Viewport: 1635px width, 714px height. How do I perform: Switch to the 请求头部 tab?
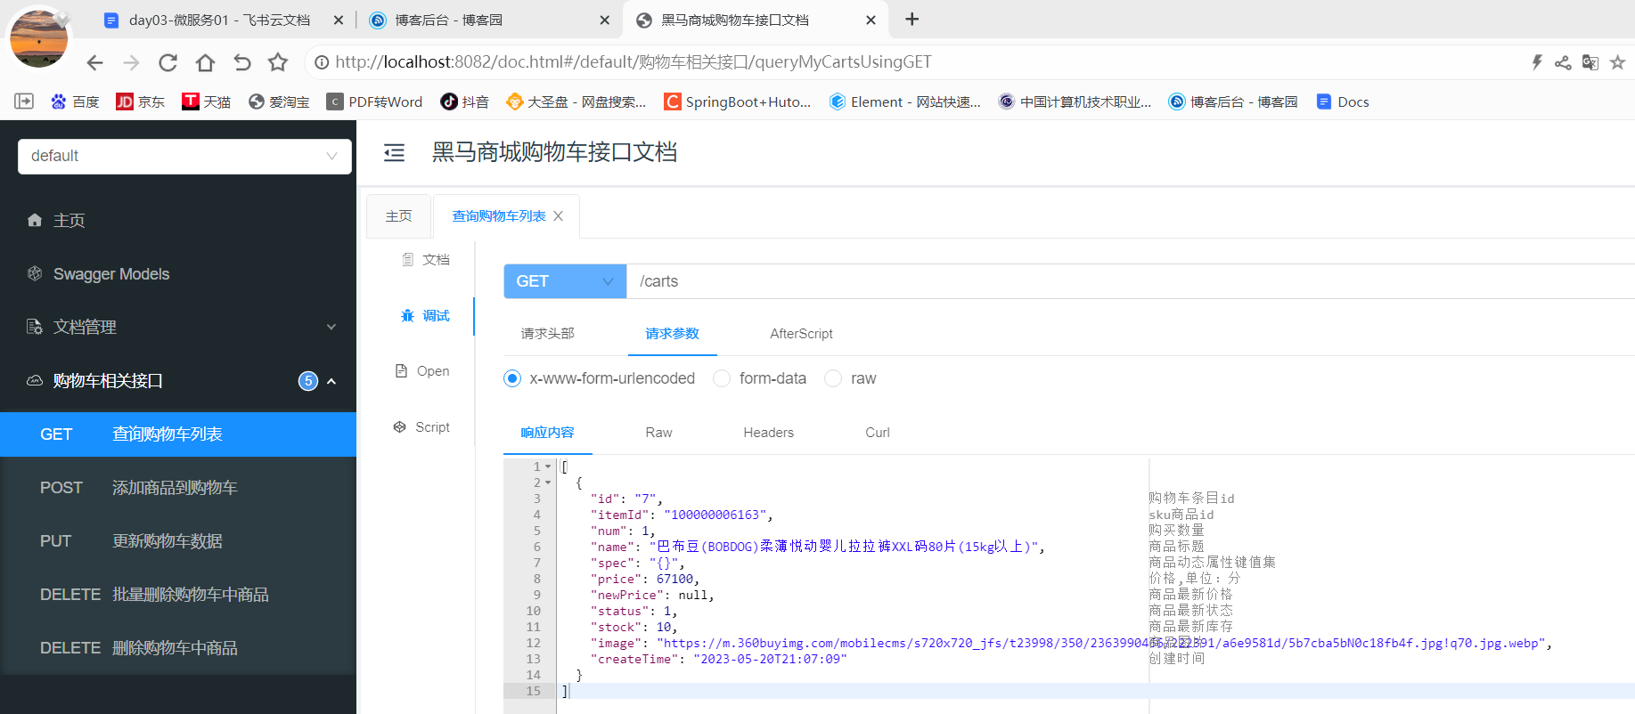(547, 334)
